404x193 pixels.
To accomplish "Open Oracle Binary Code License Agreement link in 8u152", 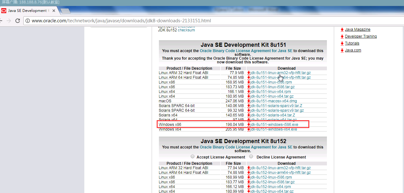I will coord(246,147).
